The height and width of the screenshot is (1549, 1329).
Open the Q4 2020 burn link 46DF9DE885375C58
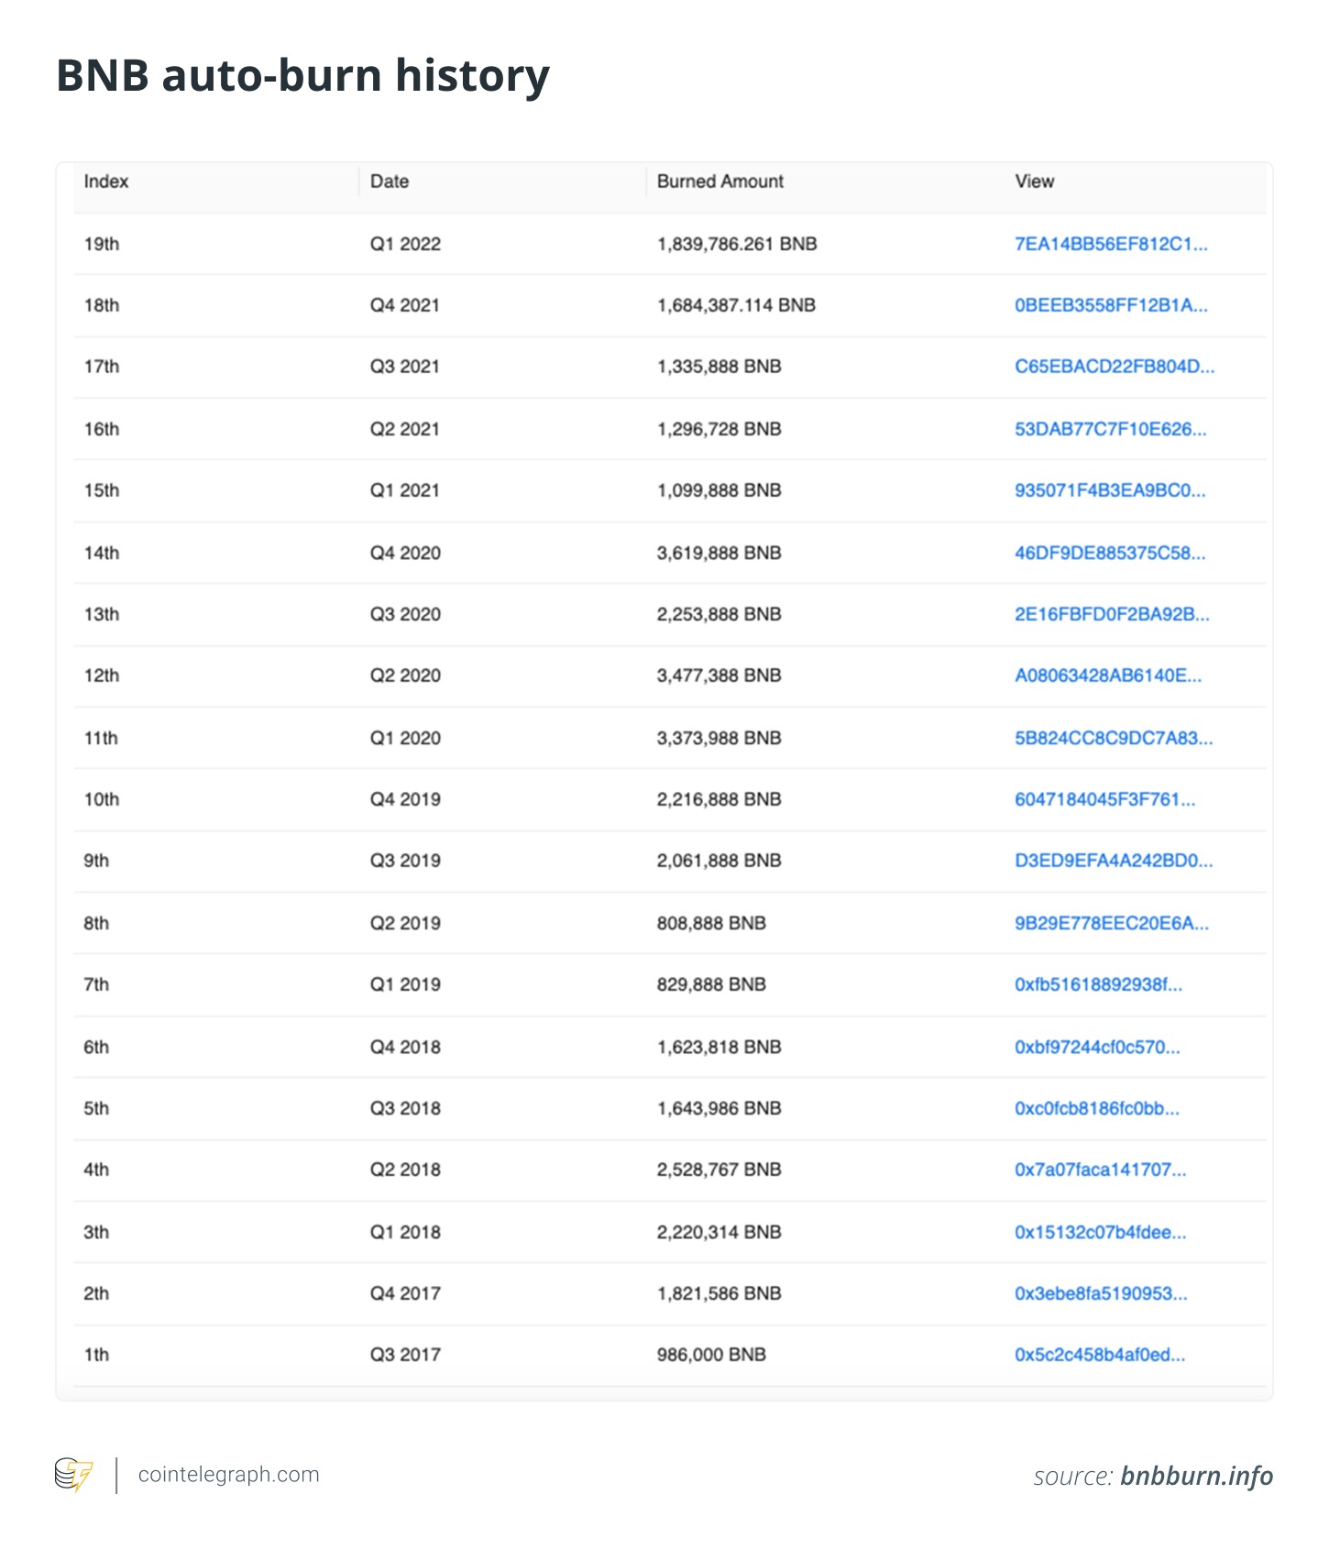click(1109, 553)
